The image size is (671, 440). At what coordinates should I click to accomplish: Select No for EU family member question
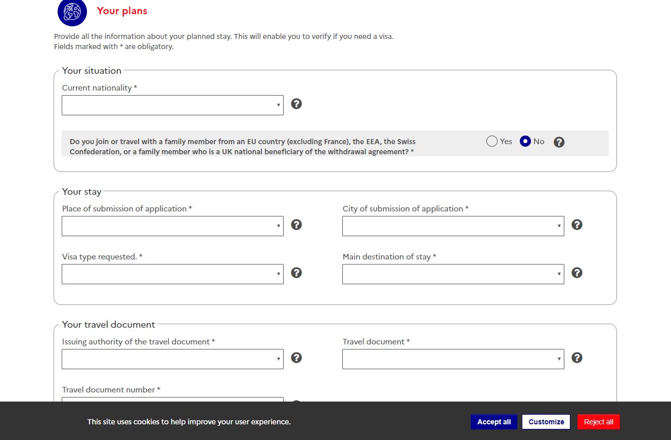[525, 142]
